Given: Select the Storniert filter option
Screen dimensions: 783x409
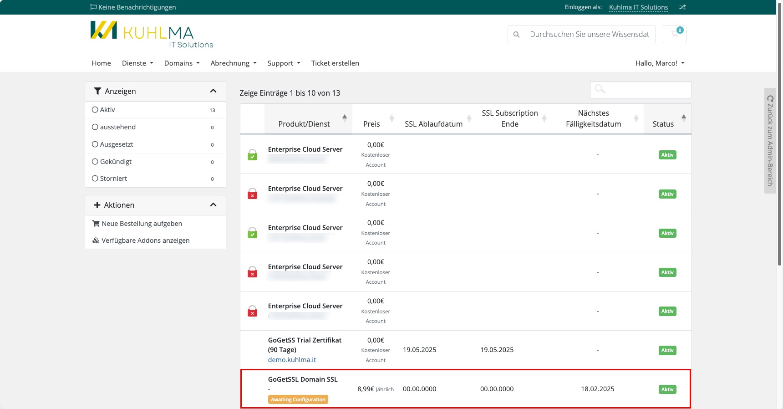Looking at the screenshot, I should coord(155,179).
